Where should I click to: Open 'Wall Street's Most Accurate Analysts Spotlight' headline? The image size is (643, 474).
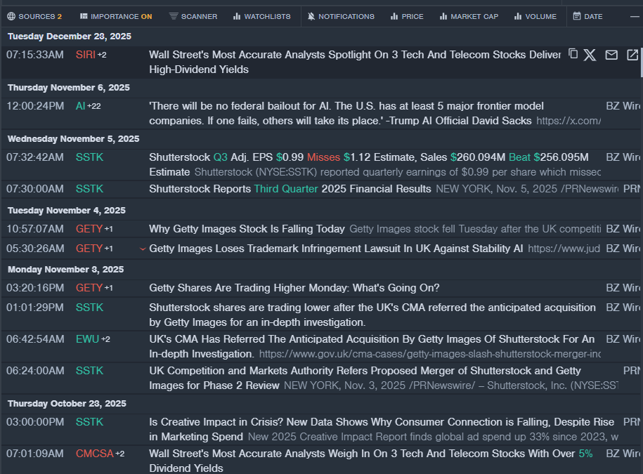point(355,62)
